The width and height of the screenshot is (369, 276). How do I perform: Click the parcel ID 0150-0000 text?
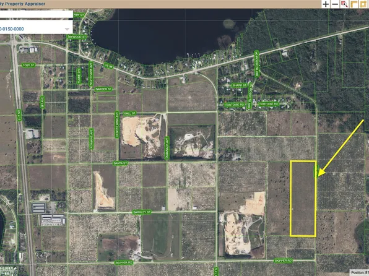[12, 29]
